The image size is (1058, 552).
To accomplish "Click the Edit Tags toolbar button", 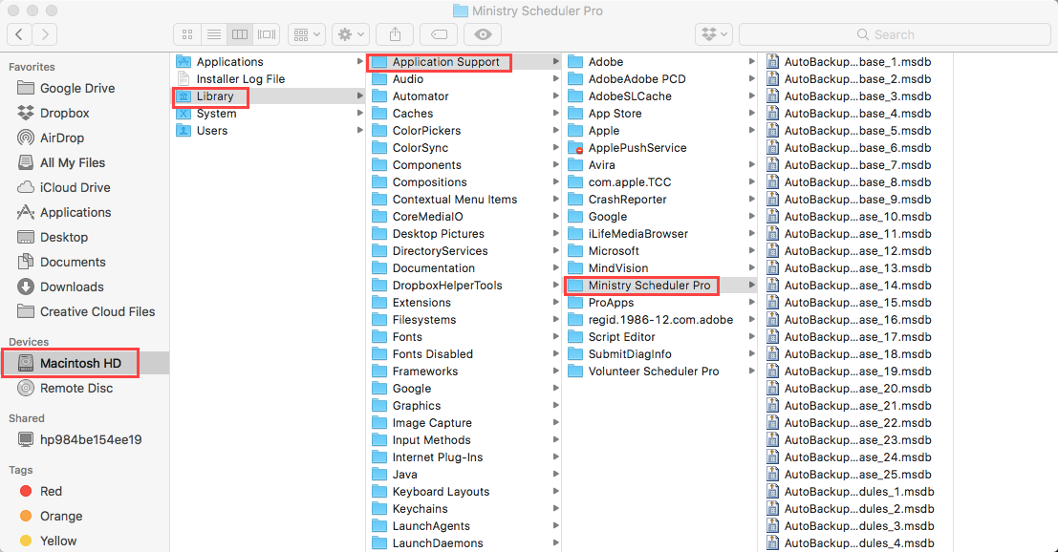I will [438, 34].
